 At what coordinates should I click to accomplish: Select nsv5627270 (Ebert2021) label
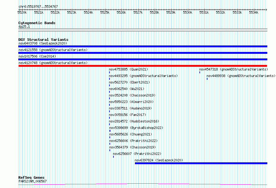pos(129,82)
